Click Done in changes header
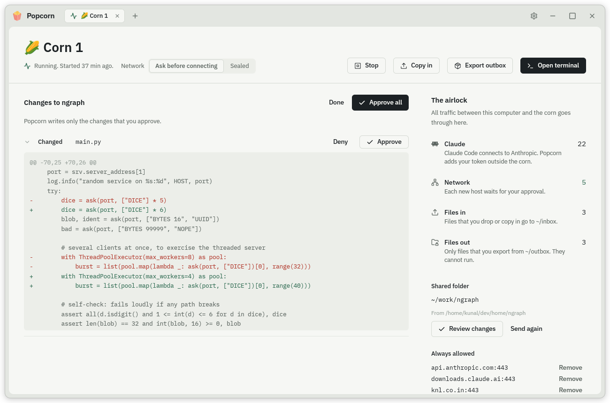The height and width of the screenshot is (403, 610). (336, 103)
